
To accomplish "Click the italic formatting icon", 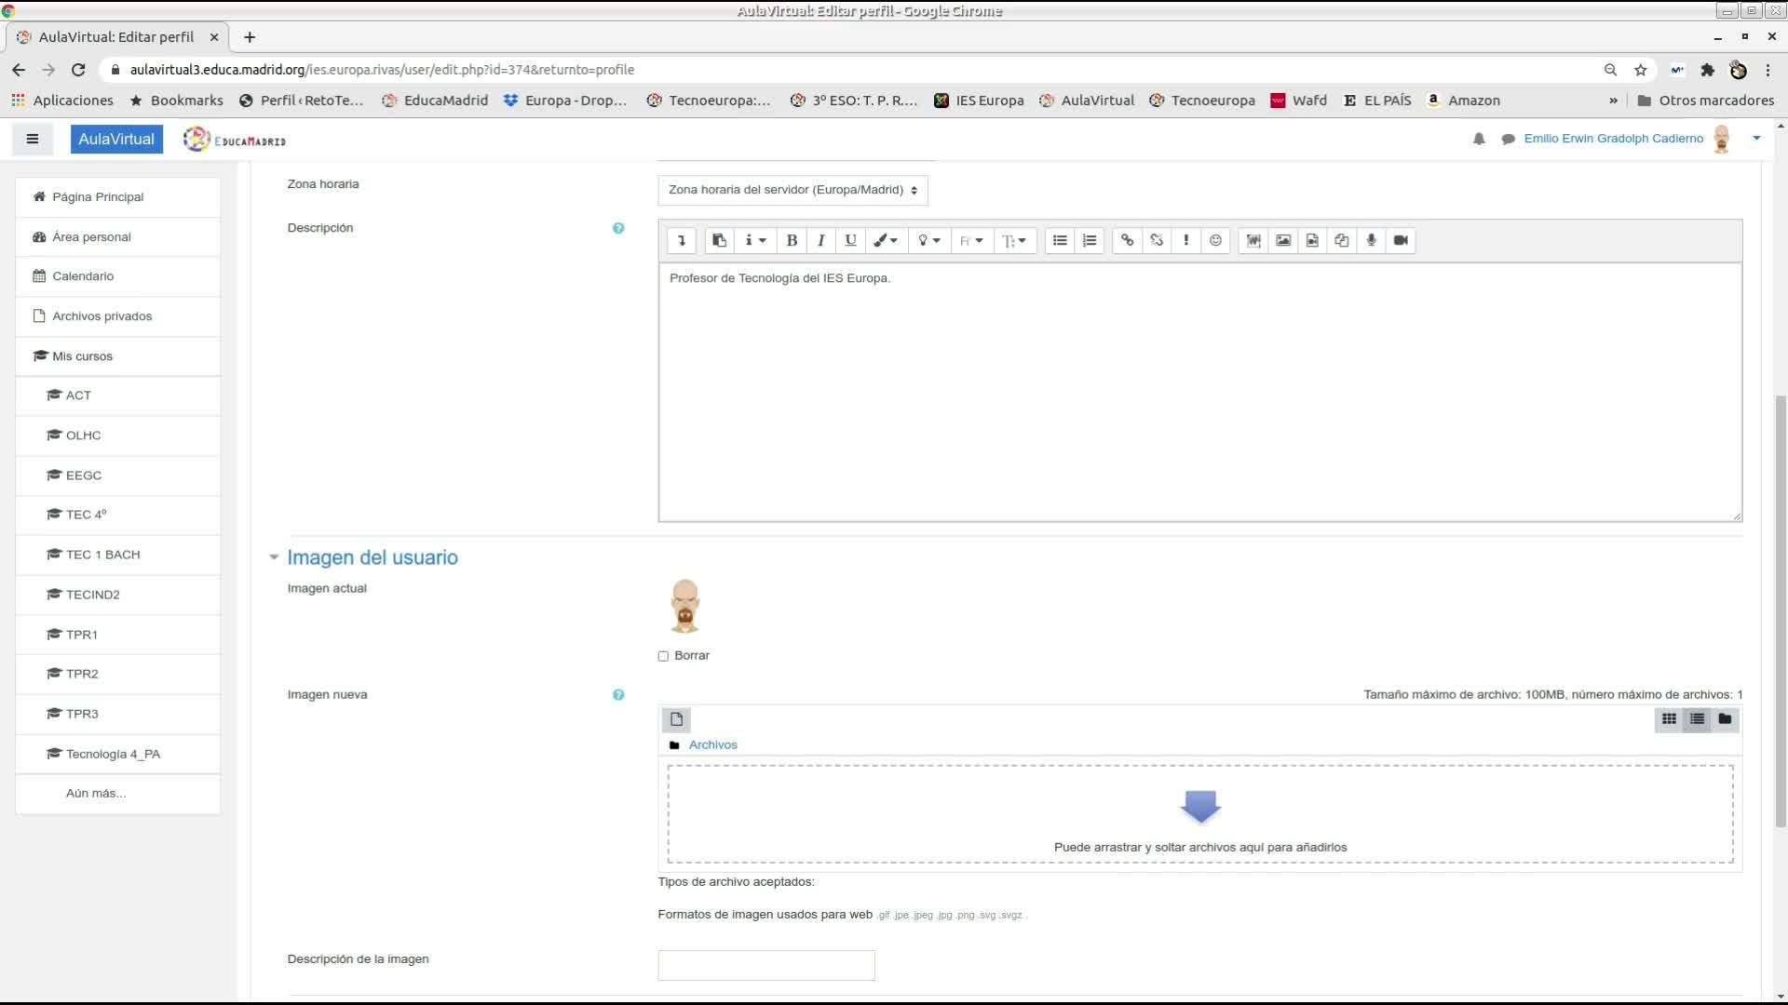I will pos(820,240).
